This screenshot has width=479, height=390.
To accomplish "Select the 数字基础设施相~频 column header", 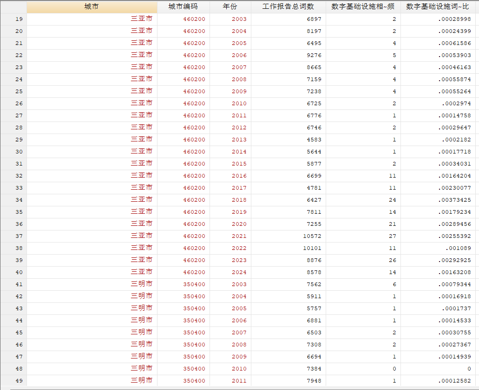I will coord(363,6).
